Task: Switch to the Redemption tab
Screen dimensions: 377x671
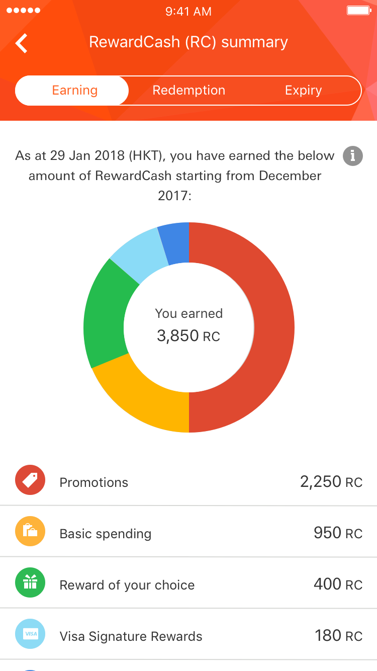Action: coord(189,91)
